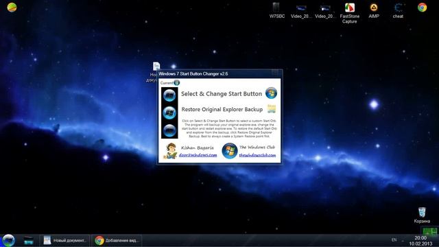This screenshot has height=247, width=439.
Task: Click the Start orb on the taskbar
Action: click(8, 241)
